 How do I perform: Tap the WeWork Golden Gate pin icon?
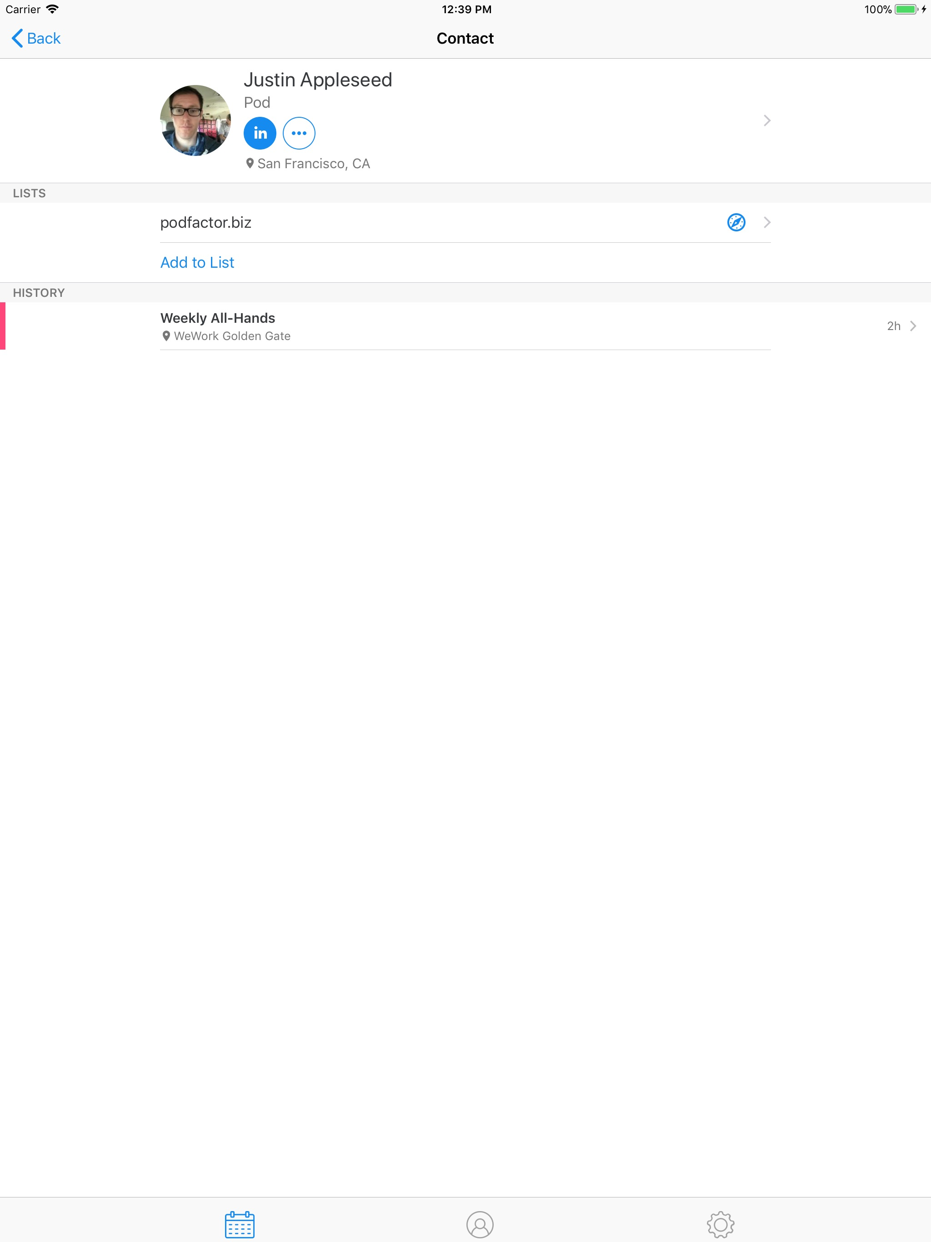tap(166, 336)
